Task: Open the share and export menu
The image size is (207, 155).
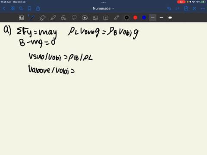Action: coord(38,9)
